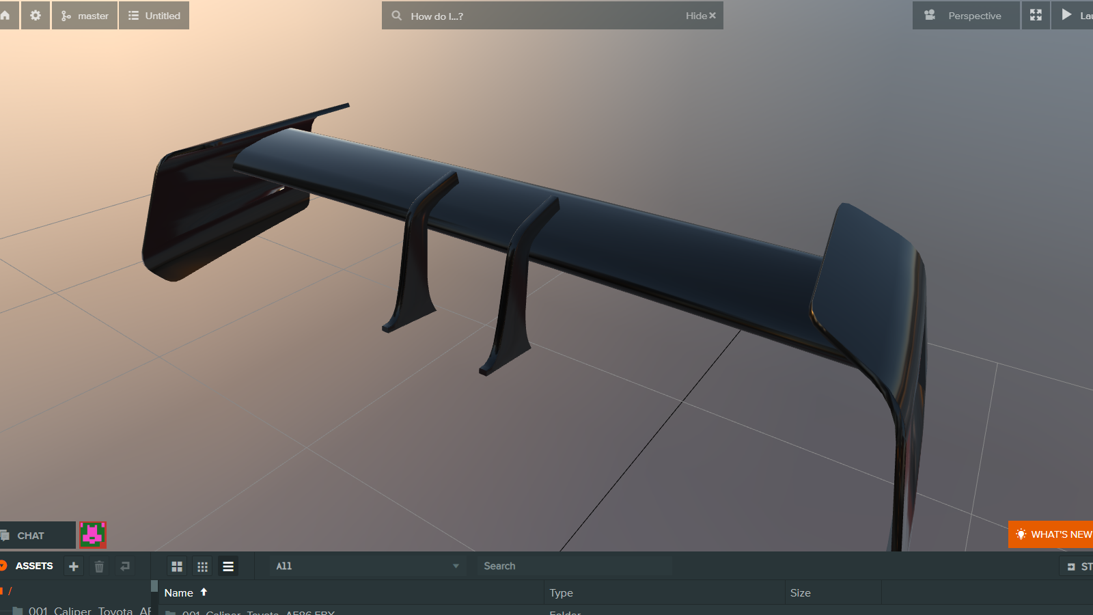
Task: Toggle fullscreen viewport mode
Action: click(1036, 15)
